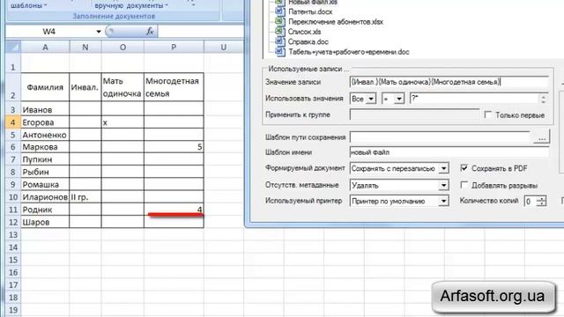Viewport: 564px width, 317px height.
Task: Click the cell containing Родник
Action: 45,210
